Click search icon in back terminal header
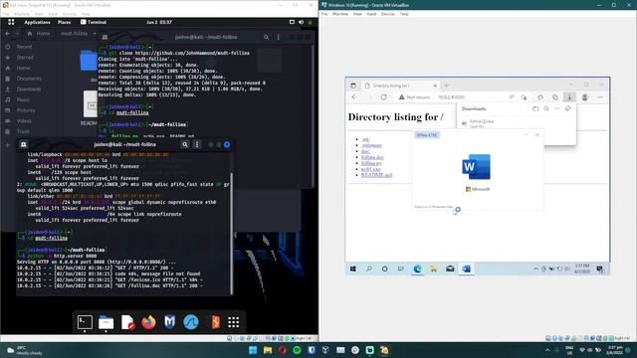Image resolution: width=637 pixels, height=358 pixels. (x=266, y=37)
